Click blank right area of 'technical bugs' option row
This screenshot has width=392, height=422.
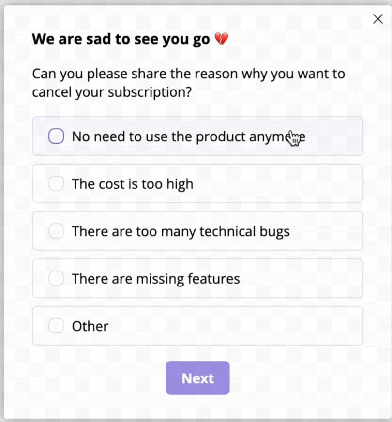(x=329, y=231)
